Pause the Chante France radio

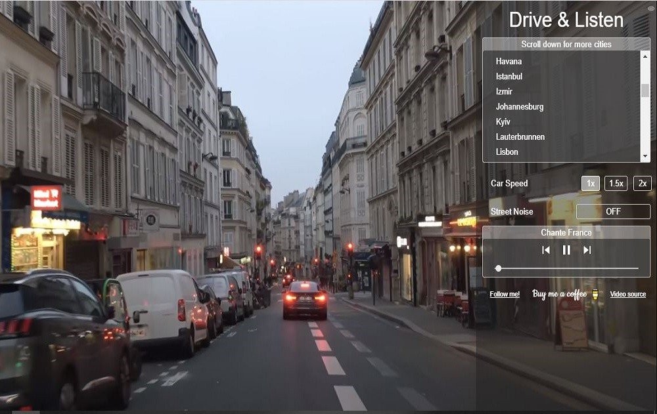pos(566,250)
